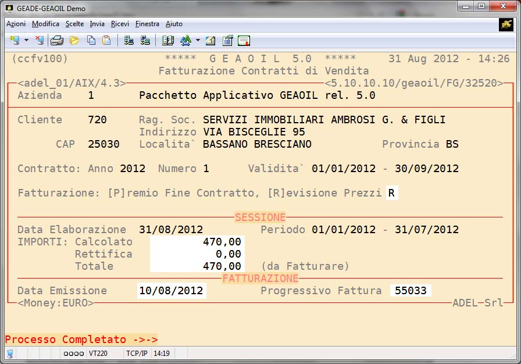521x364 pixels.
Task: Click the Progressivo Fattura field 55033
Action: [x=411, y=291]
